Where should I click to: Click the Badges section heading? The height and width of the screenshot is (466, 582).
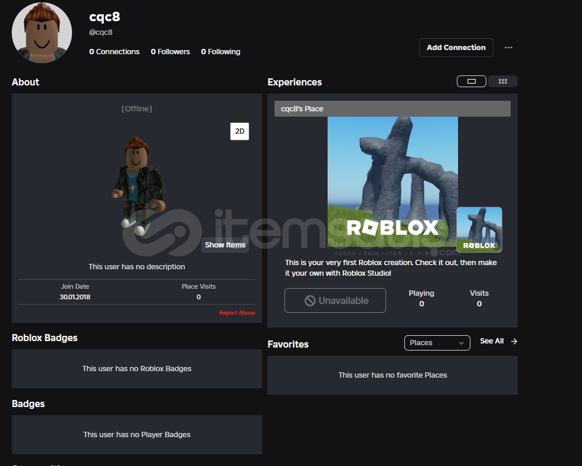tap(28, 404)
